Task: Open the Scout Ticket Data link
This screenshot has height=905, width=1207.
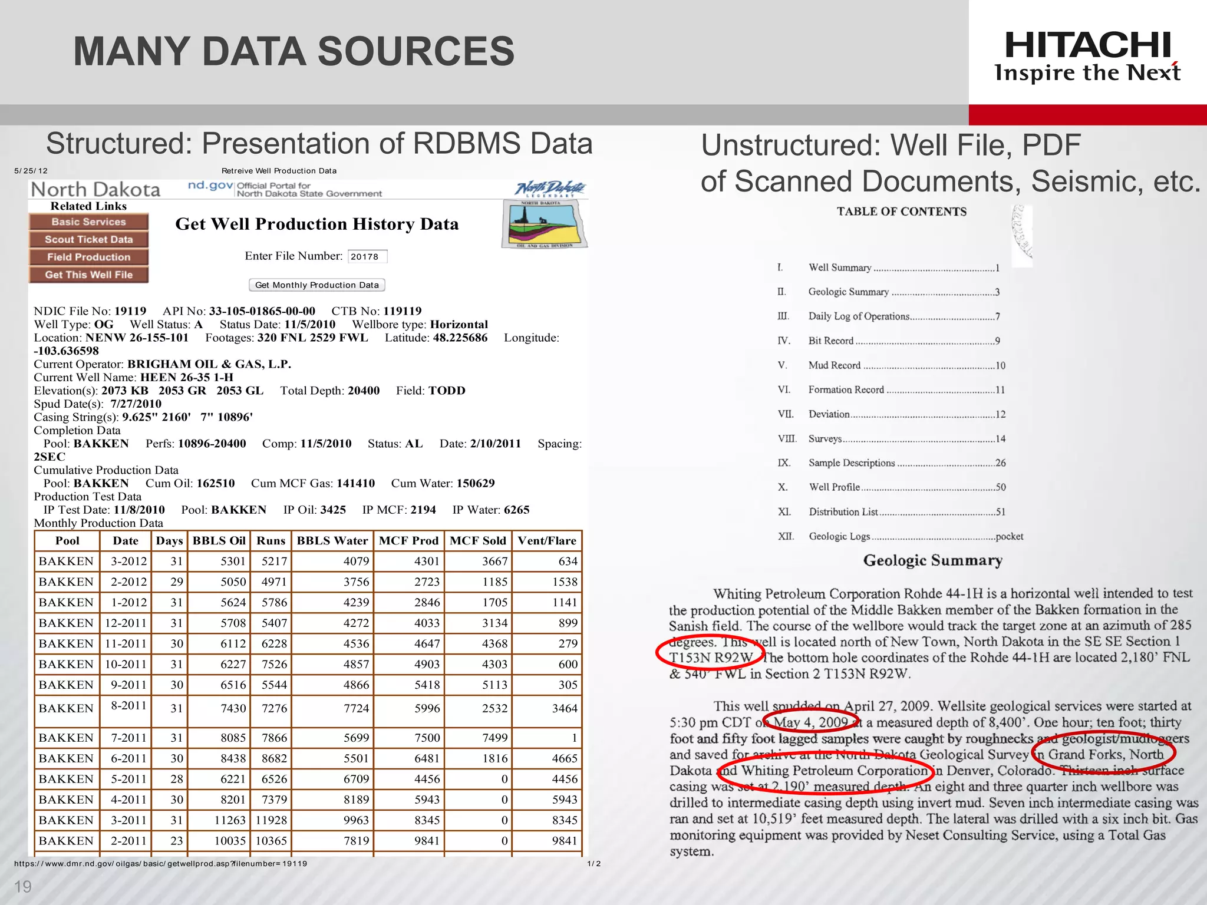Action: (x=88, y=240)
